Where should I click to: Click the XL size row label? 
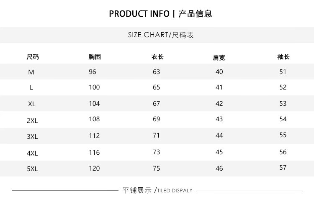click(x=31, y=104)
